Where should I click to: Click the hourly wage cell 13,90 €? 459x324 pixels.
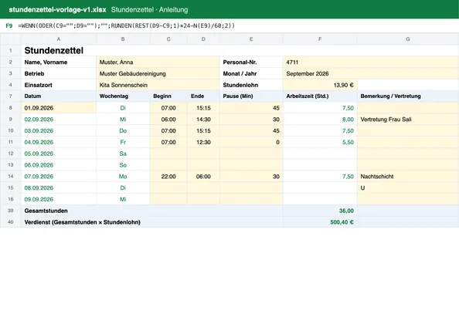tap(320, 85)
